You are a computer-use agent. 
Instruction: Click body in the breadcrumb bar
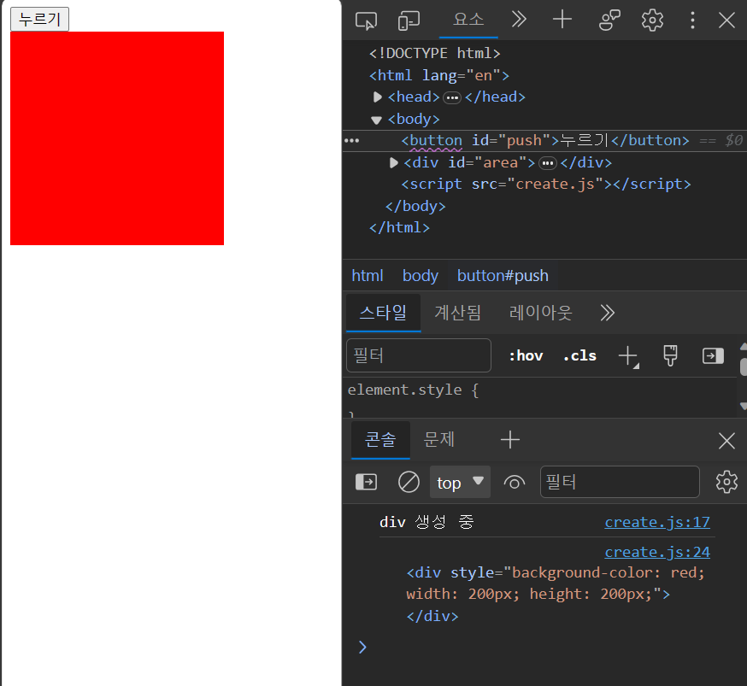(421, 276)
